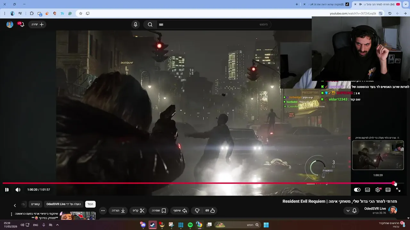Image resolution: width=410 pixels, height=230 pixels.
Task: Switch to theater mode view
Action: point(388,190)
